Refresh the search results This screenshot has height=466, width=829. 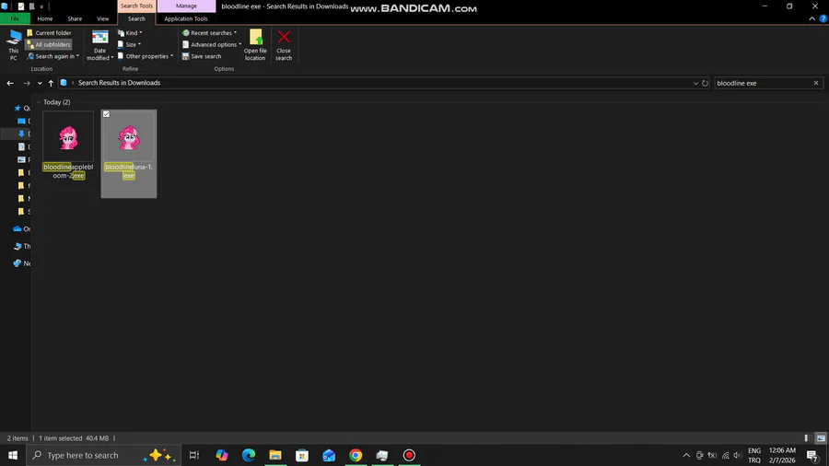pyautogui.click(x=705, y=83)
